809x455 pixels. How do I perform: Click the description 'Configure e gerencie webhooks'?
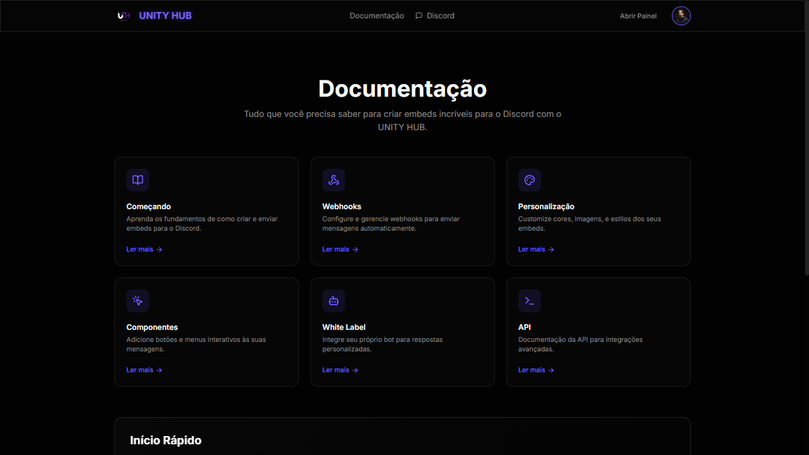click(391, 224)
